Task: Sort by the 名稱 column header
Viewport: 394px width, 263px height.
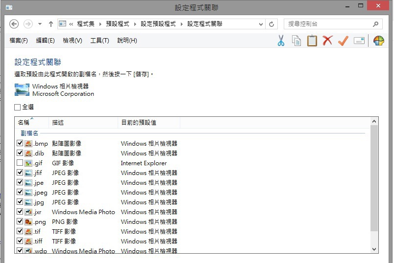Action: coord(31,123)
